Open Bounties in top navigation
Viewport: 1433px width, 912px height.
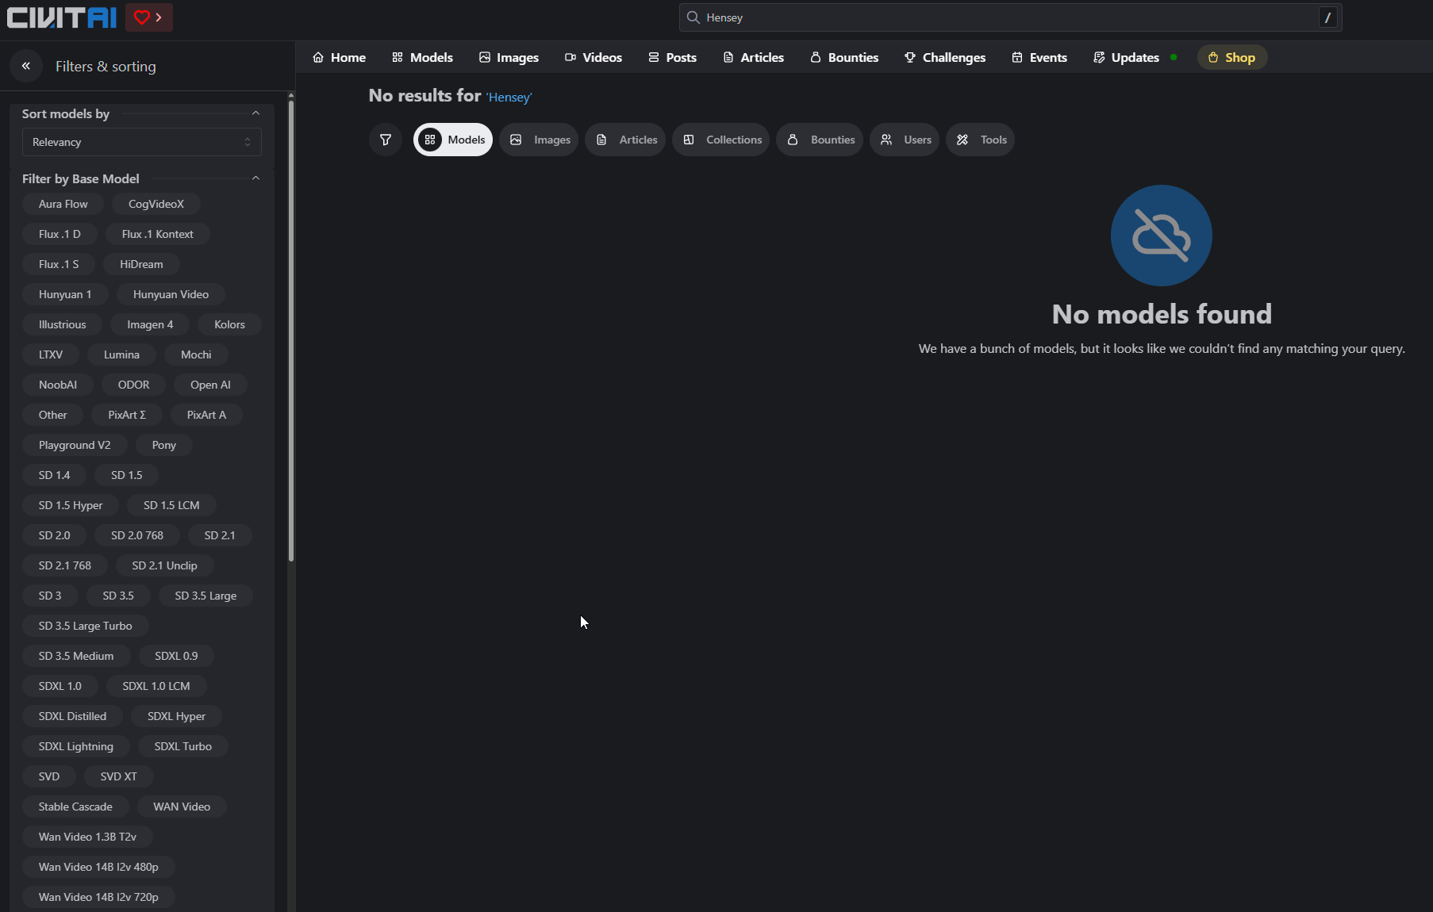click(844, 57)
